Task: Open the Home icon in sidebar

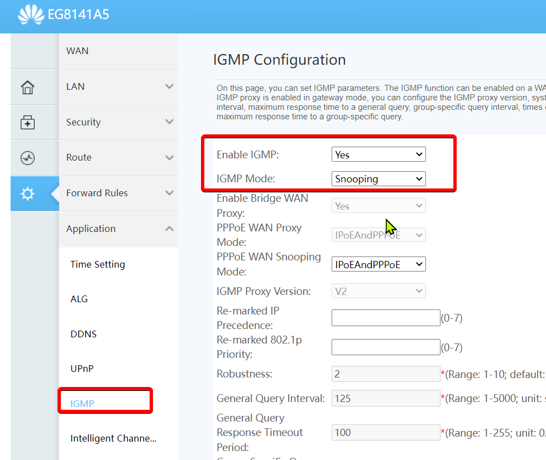Action: coord(27,87)
